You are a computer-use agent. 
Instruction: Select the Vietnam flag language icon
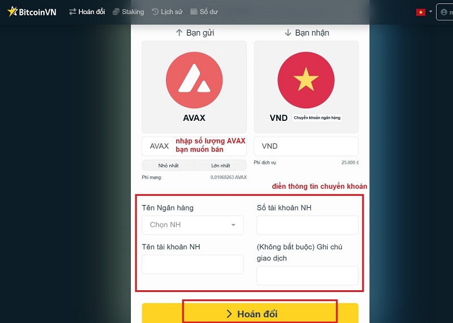[421, 12]
